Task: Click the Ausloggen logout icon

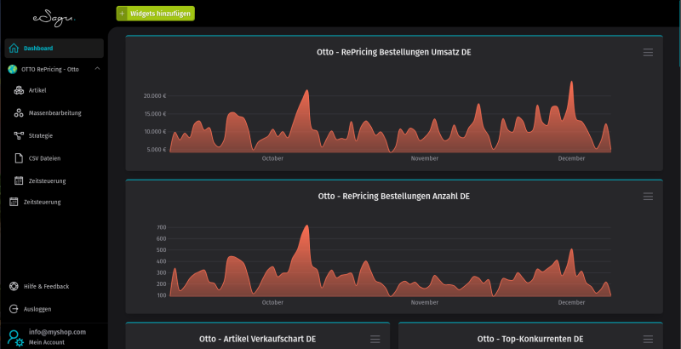Action: pos(14,309)
